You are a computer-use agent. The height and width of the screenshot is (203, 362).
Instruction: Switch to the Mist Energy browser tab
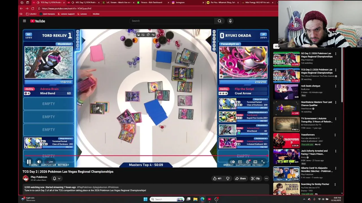pyautogui.click(x=257, y=3)
